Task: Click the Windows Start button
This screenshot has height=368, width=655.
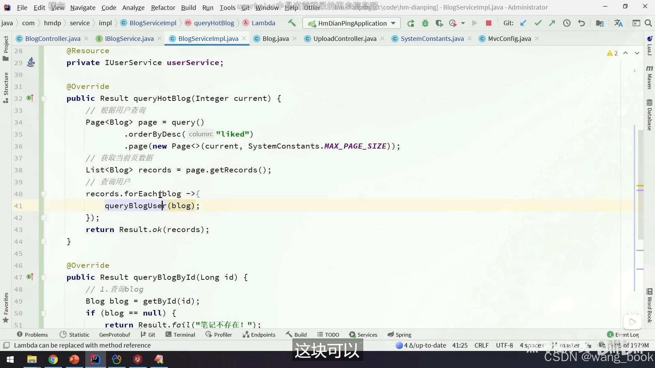Action: click(x=10, y=359)
